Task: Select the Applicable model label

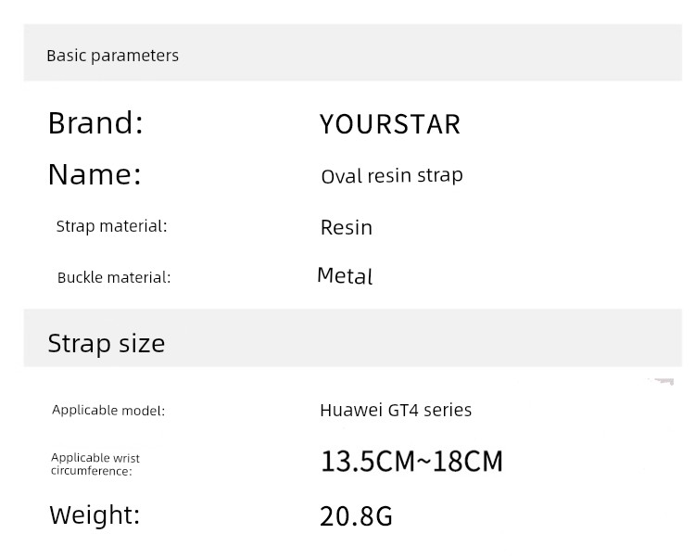Action: [108, 410]
